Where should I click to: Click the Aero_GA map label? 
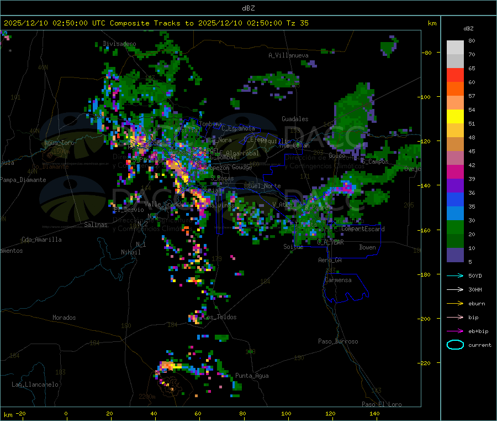330,260
